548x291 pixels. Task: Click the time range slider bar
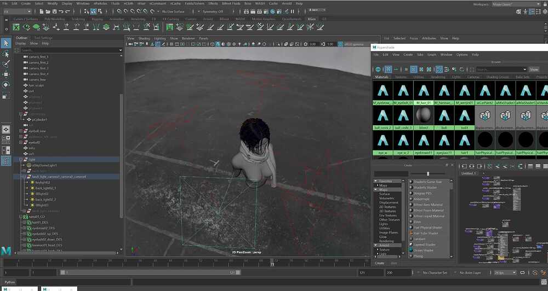(x=150, y=272)
